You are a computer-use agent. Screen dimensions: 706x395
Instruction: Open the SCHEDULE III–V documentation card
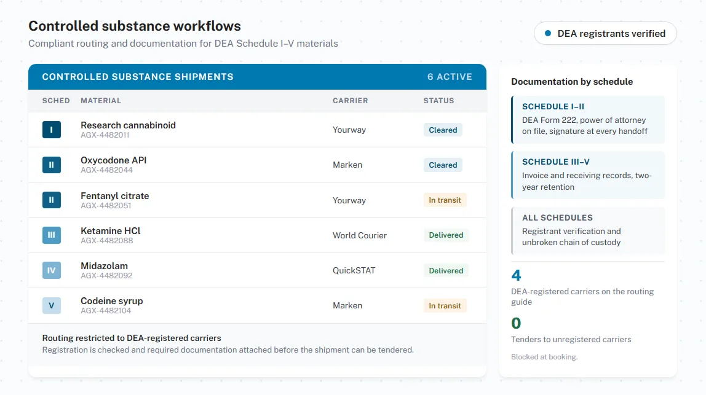click(x=588, y=174)
